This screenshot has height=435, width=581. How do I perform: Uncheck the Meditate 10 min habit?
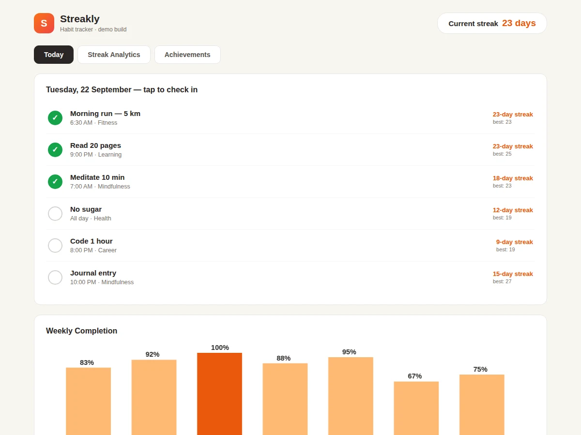55,182
